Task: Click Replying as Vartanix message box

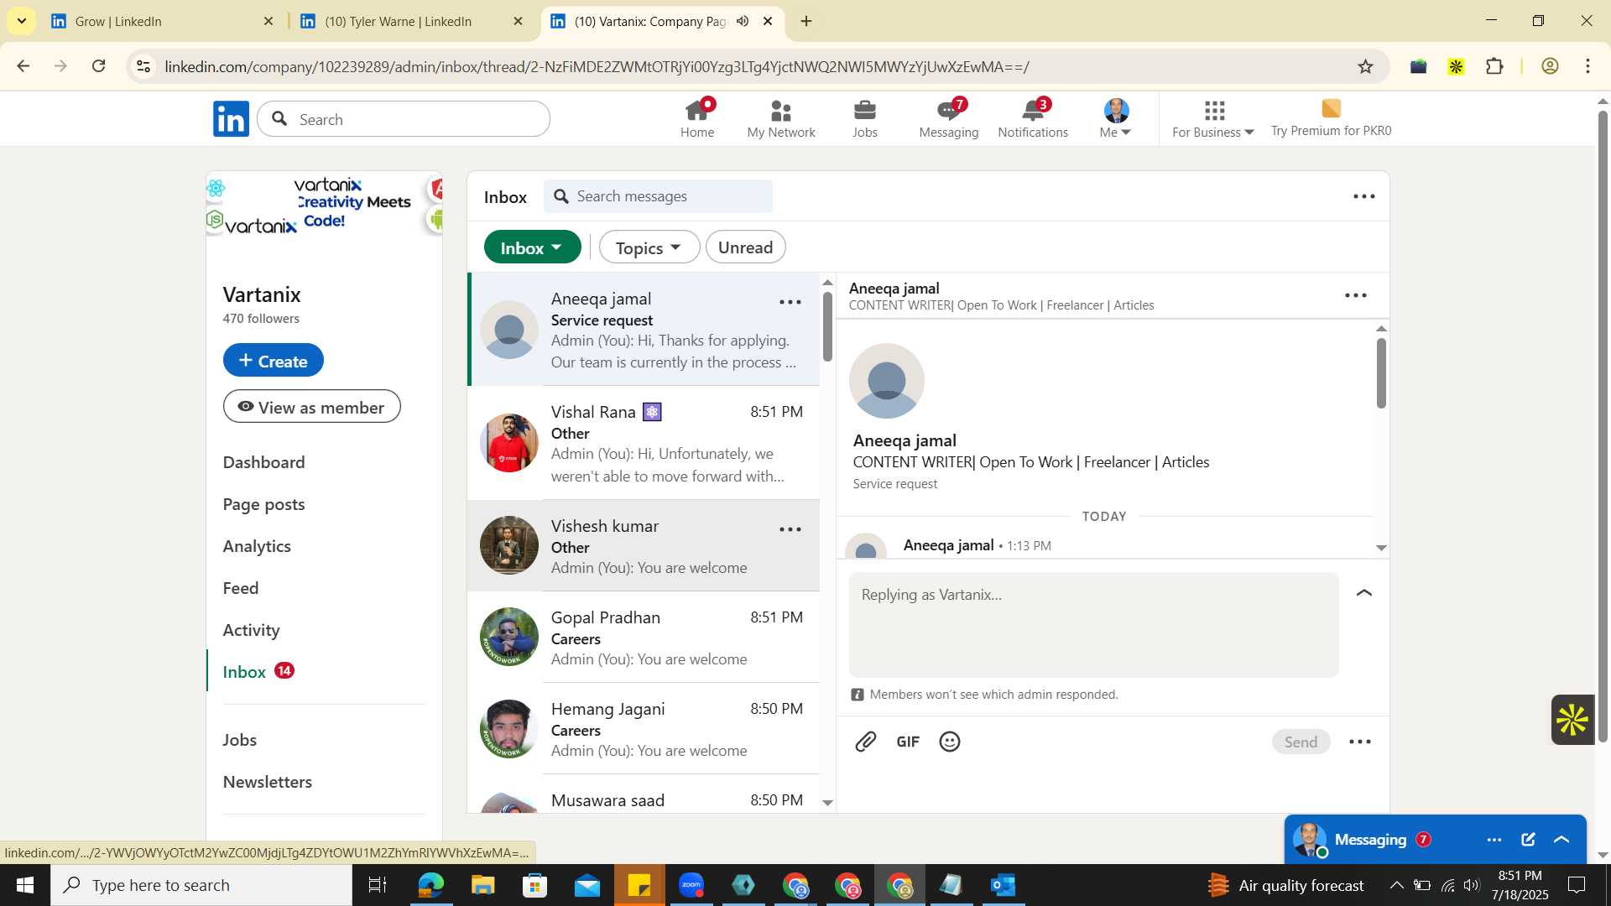Action: click(1094, 625)
